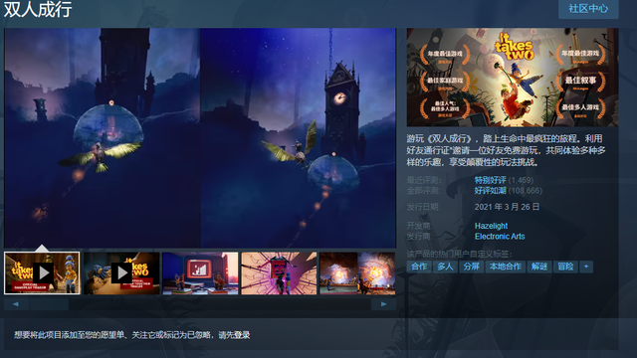Select the 多人 tag
Viewport: 637px width, 358px height.
[445, 267]
